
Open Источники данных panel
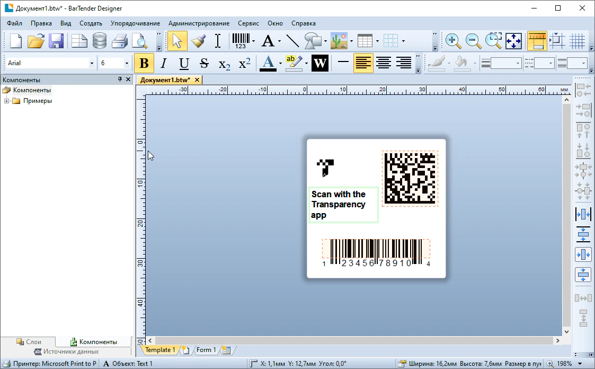click(x=66, y=352)
